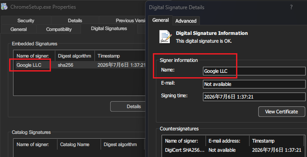The height and width of the screenshot is (157, 307).
Task: Select General tab in Digital Signature Details
Action: coord(160,20)
